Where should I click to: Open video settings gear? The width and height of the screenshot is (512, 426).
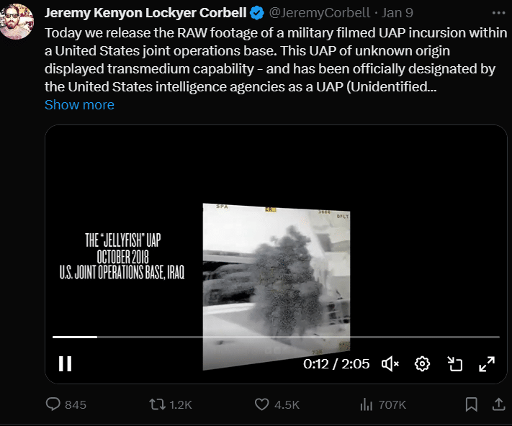click(423, 364)
